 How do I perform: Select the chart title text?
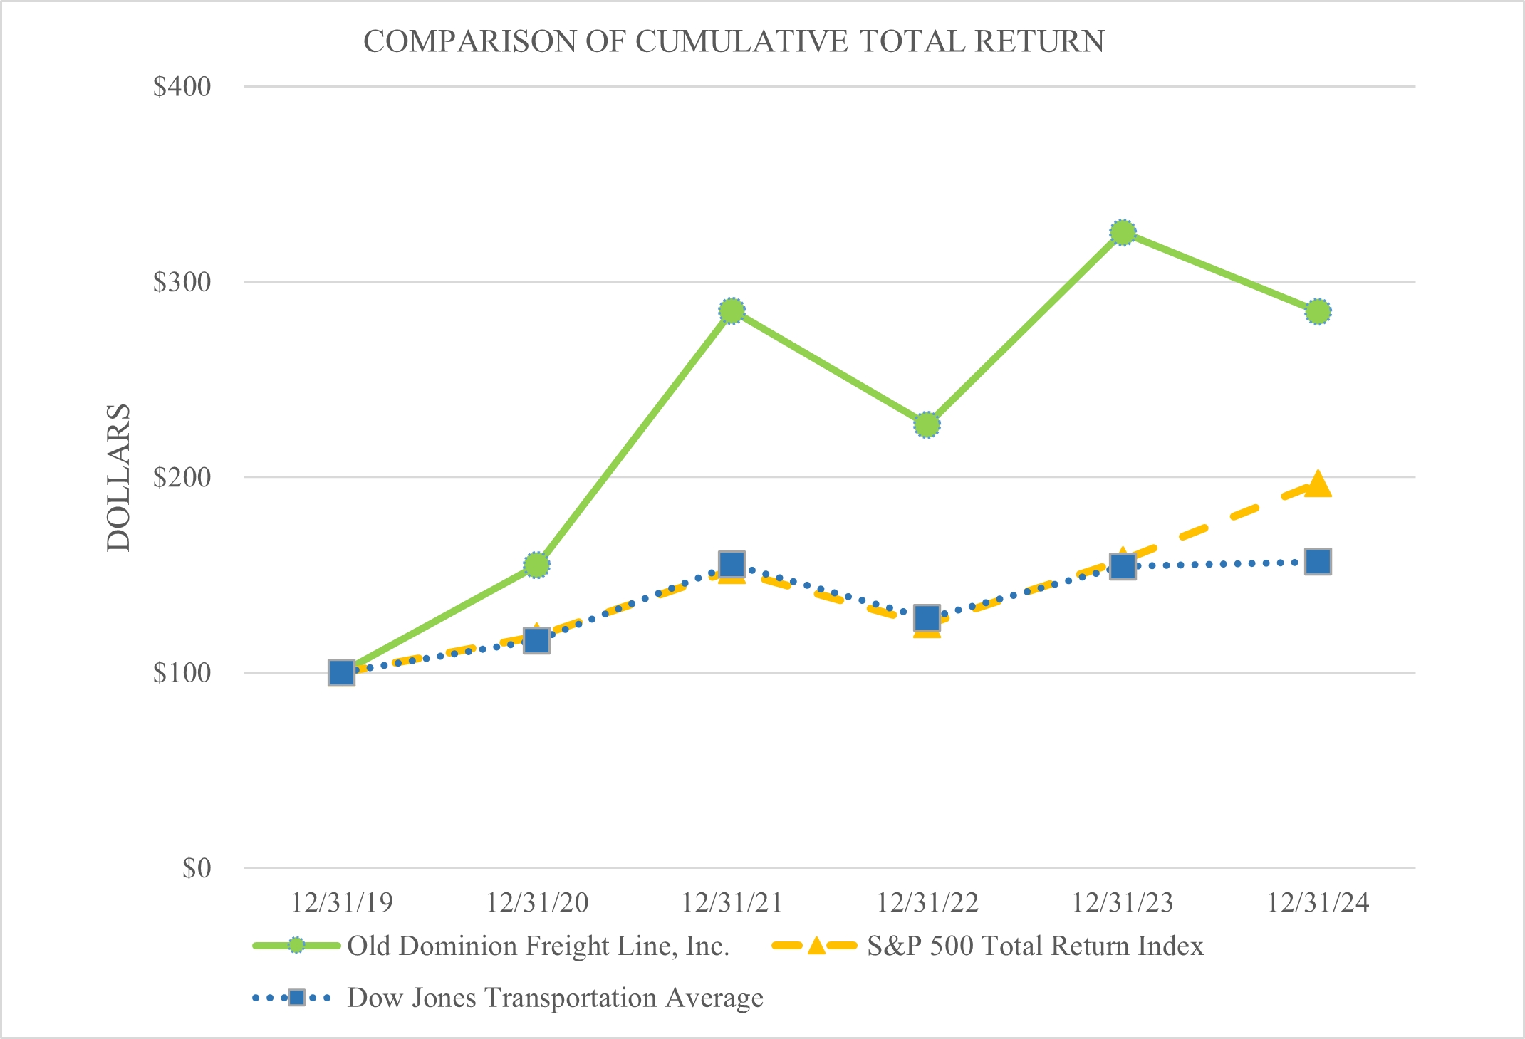click(x=734, y=41)
